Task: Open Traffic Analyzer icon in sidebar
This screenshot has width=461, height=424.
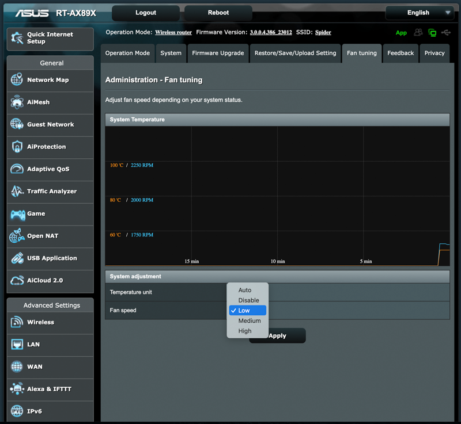Action: [17, 191]
